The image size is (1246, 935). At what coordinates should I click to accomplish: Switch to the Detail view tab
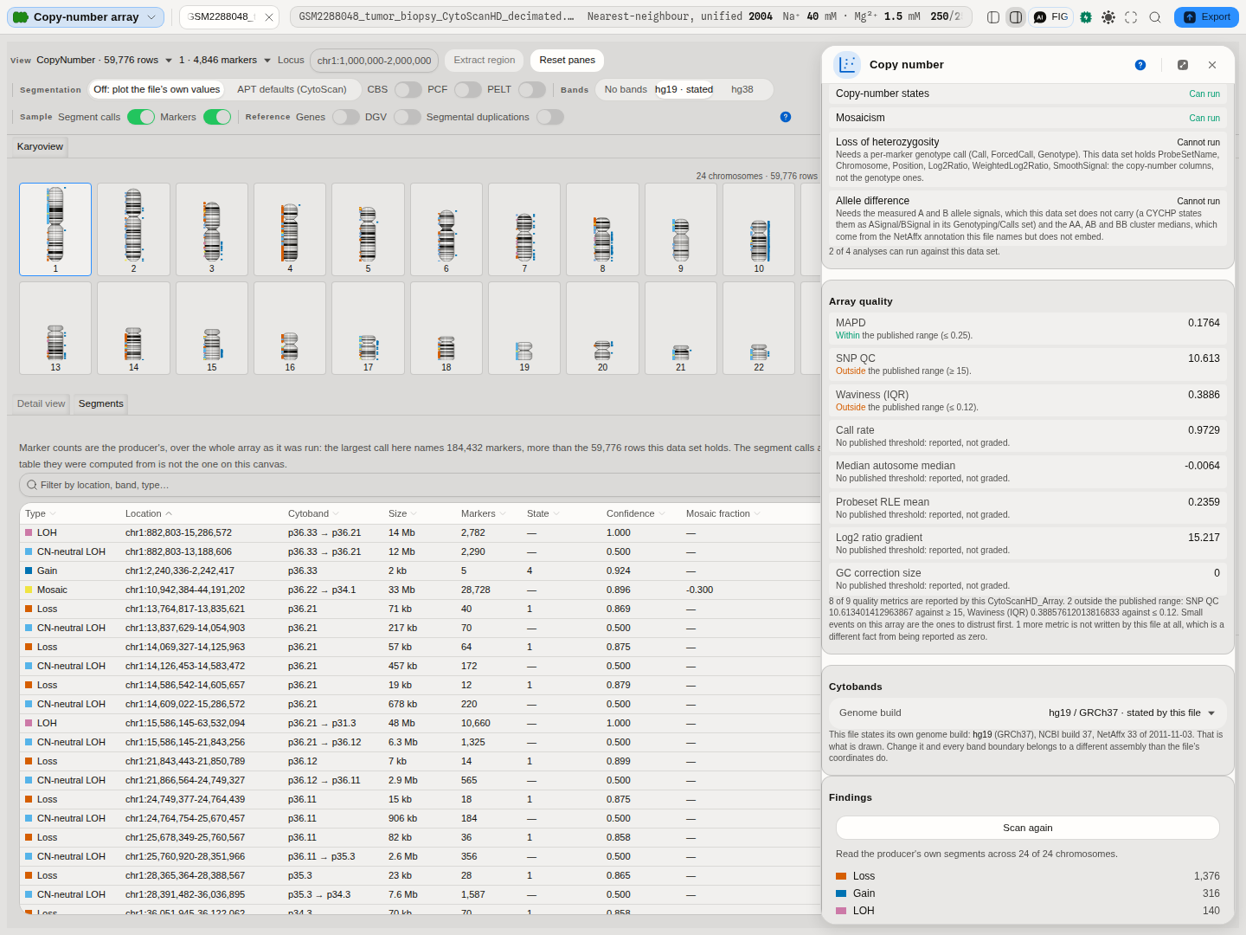tap(41, 403)
